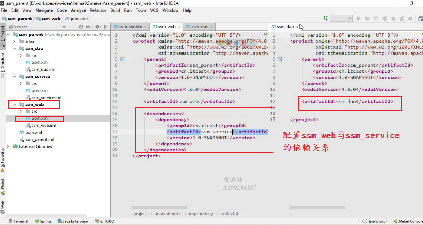Expand External Libraries node
This screenshot has height=225, width=423.
pos(8,146)
